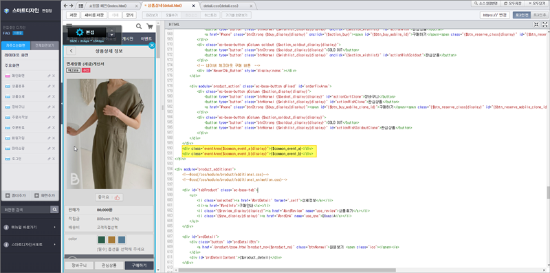Close the edit overlay with blue X icon
Screen dimensions: 550x273
[x=152, y=45]
